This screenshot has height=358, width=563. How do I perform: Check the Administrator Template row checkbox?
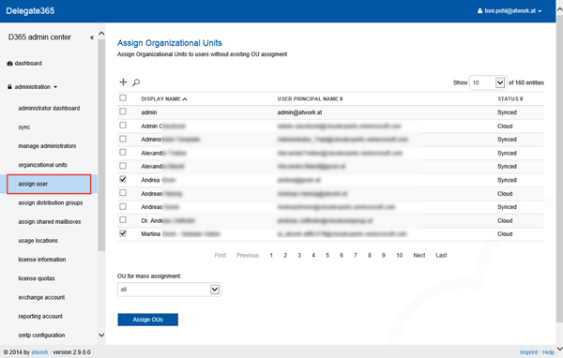click(123, 139)
